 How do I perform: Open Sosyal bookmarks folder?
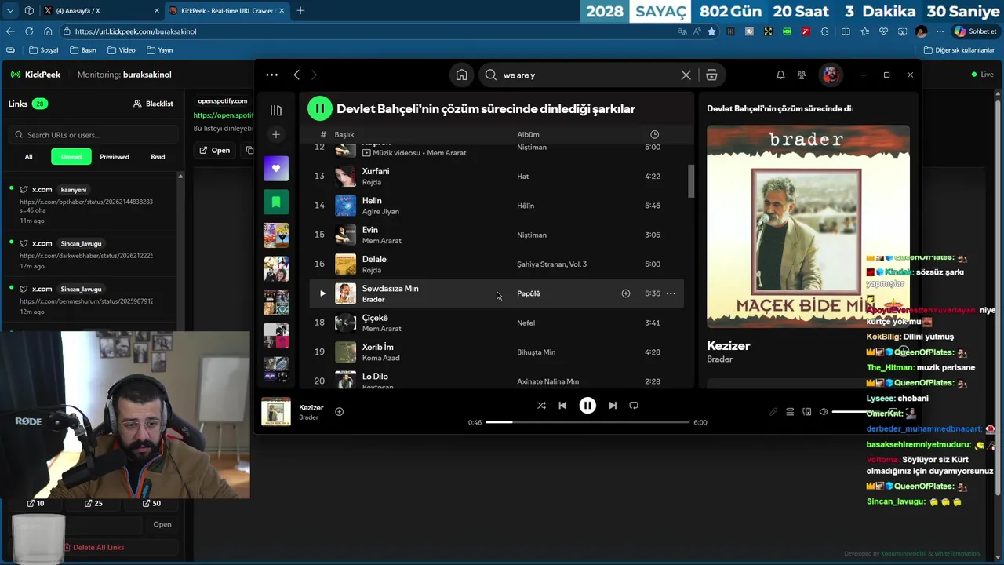click(44, 50)
